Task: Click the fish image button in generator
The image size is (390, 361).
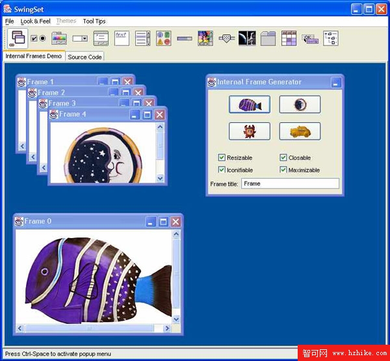Action: pos(250,105)
